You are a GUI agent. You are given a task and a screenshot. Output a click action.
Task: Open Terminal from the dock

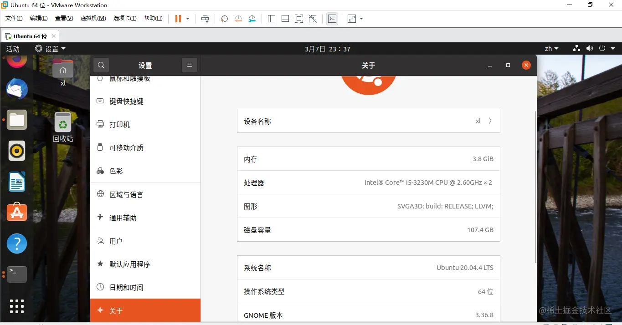(17, 274)
